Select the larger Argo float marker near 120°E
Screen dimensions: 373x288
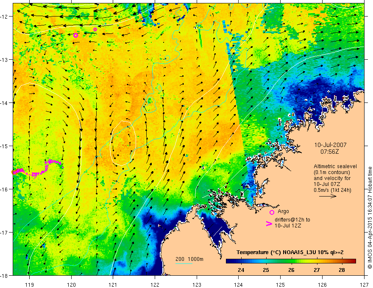75,36
